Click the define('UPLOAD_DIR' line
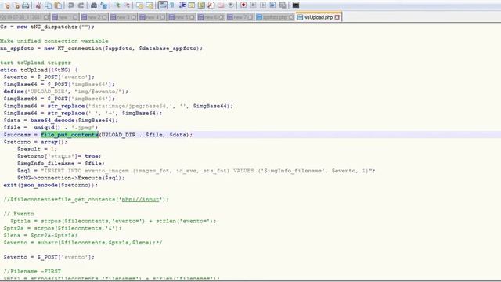This screenshot has width=501, height=282. 66,92
